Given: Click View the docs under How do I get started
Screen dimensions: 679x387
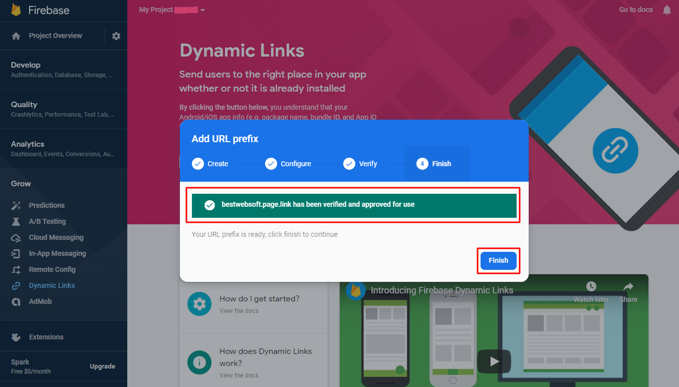Looking at the screenshot, I should click(239, 311).
